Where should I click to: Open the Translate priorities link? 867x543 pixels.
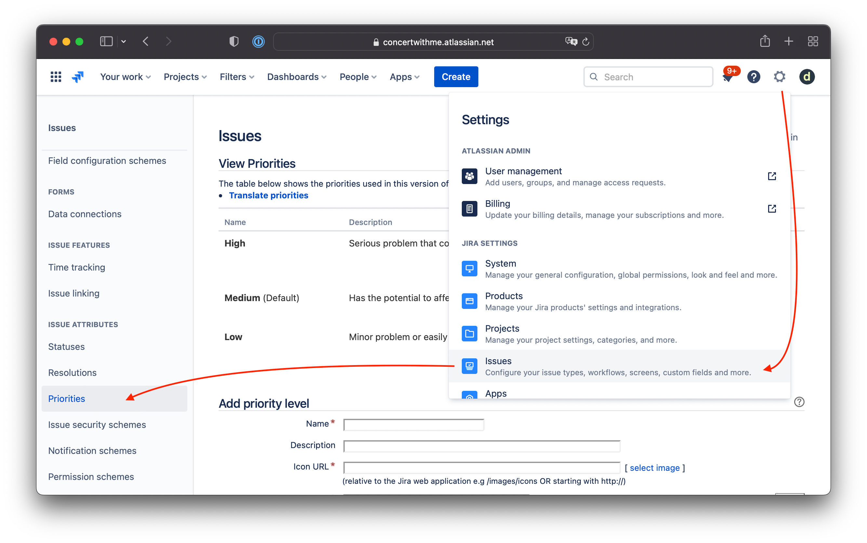268,195
